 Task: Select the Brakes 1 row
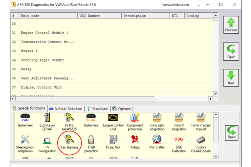(x=112, y=51)
